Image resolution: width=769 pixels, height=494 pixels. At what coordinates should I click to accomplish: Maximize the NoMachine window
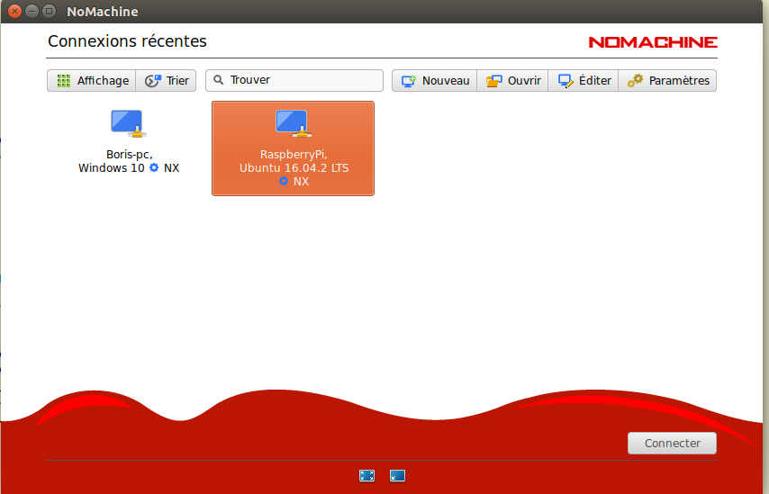point(49,11)
